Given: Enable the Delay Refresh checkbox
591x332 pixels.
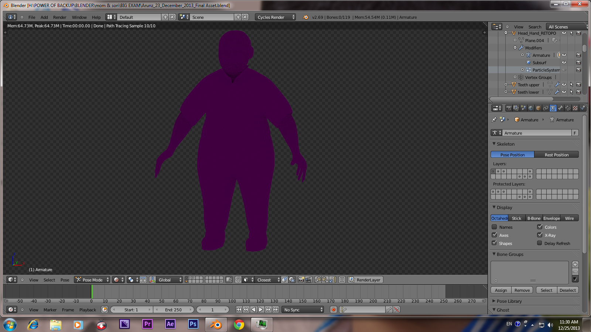Looking at the screenshot, I should click(x=540, y=243).
